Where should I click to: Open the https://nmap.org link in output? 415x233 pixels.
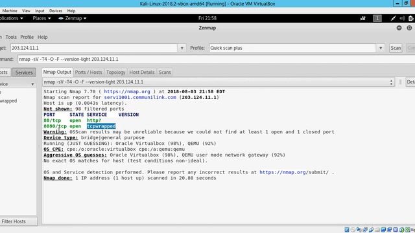click(x=127, y=92)
